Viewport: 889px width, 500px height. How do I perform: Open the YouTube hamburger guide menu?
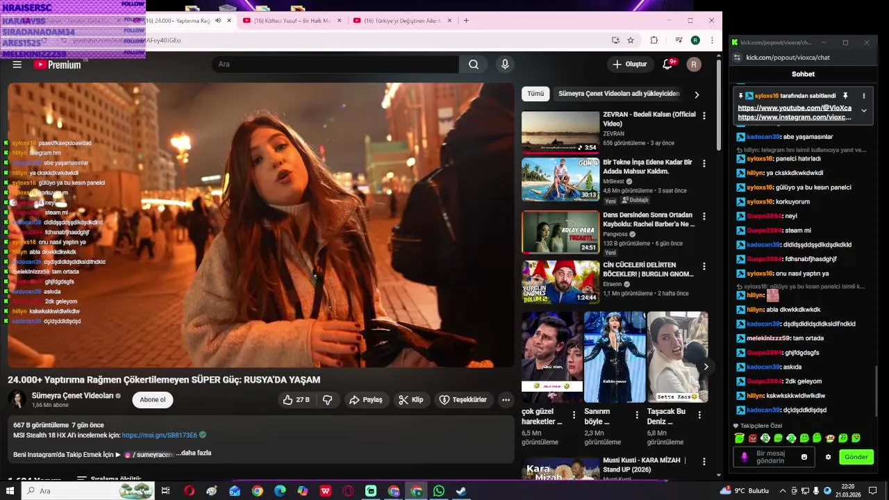tap(17, 65)
